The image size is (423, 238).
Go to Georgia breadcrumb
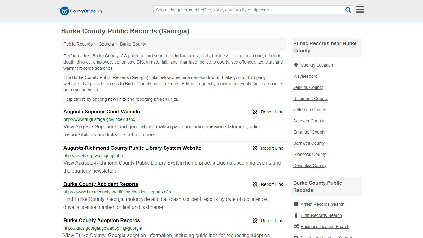pyautogui.click(x=106, y=44)
